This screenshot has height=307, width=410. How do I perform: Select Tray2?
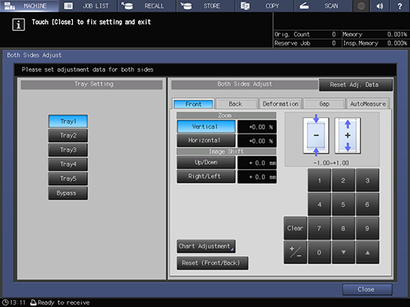[68, 135]
